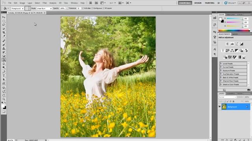Toggle the Contiguous checkbox
The image size is (252, 141).
click(93, 8)
